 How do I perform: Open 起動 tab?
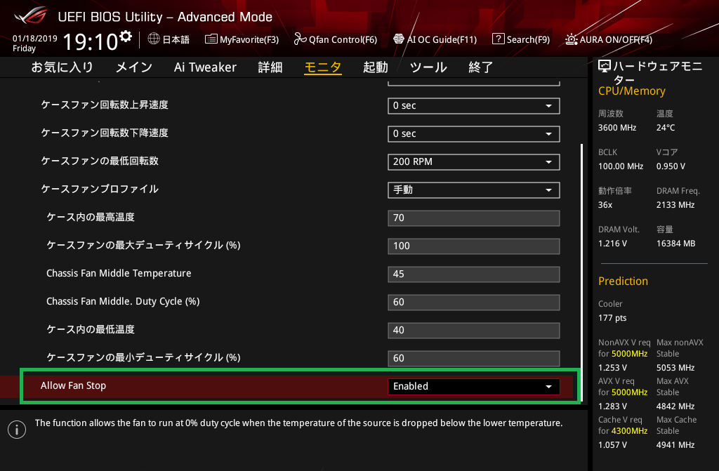(376, 67)
